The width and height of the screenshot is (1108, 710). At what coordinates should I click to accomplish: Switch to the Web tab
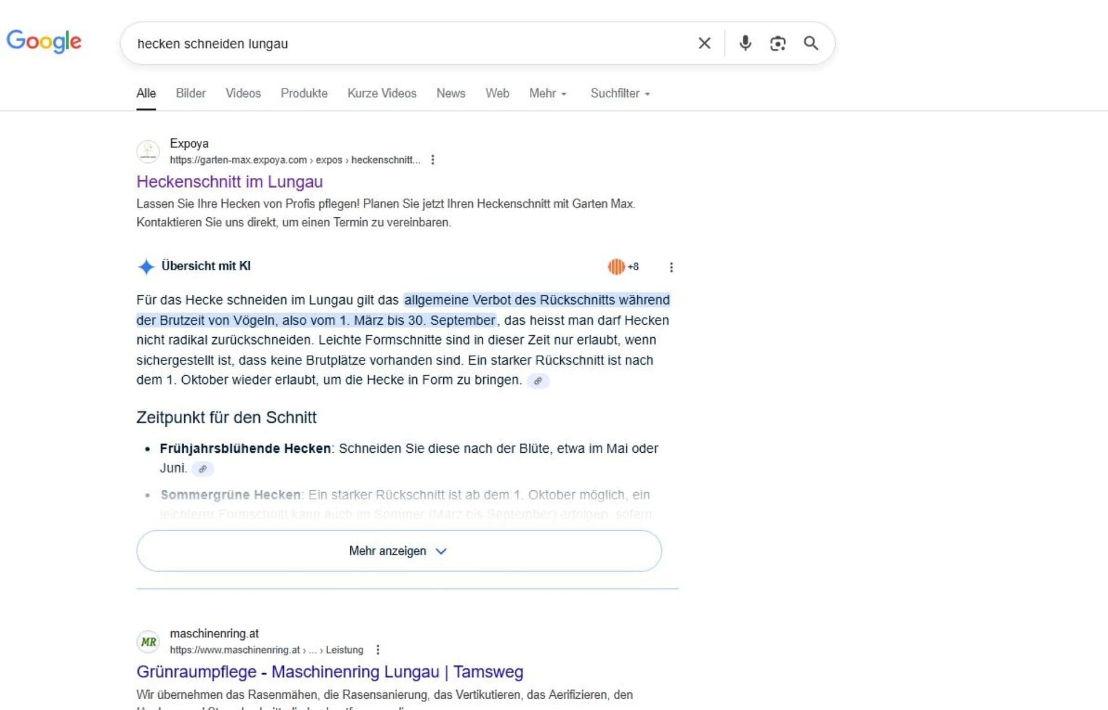tap(497, 94)
